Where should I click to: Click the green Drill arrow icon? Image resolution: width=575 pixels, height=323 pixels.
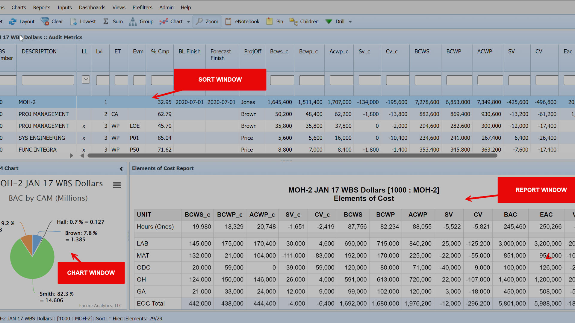pos(329,22)
